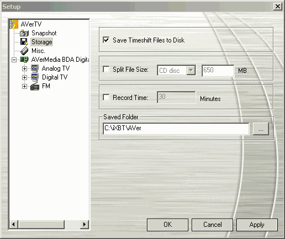This screenshot has width=285, height=239.
Task: Click the AVerTV root icon in the tree
Action: pos(14,24)
